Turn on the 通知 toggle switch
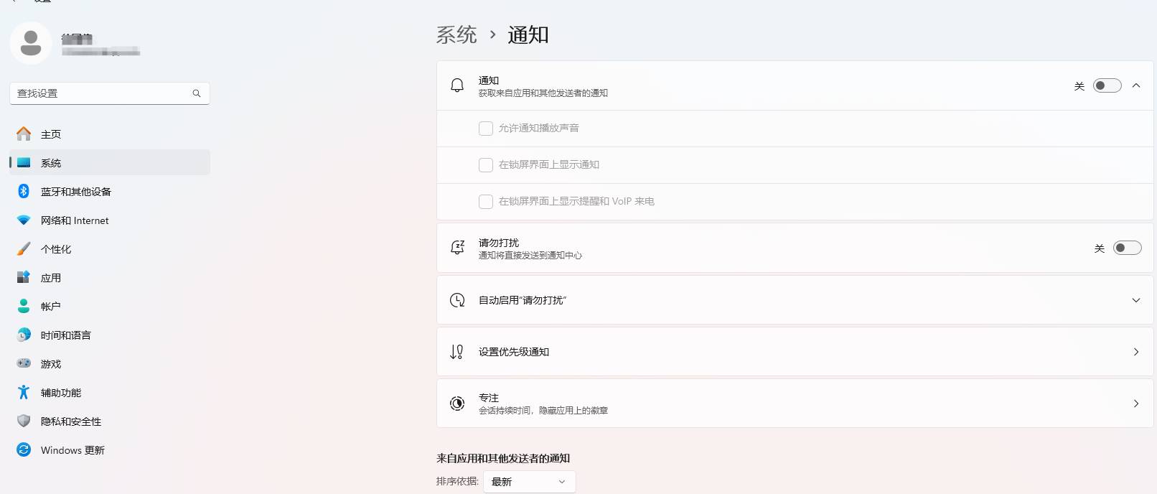 click(1107, 85)
